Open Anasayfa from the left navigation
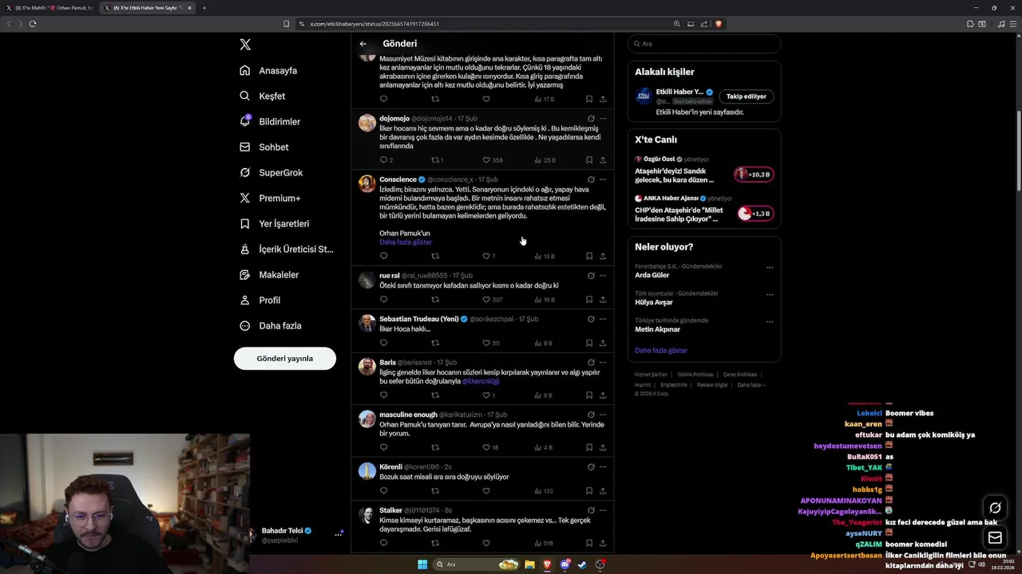1022x574 pixels. click(268, 70)
